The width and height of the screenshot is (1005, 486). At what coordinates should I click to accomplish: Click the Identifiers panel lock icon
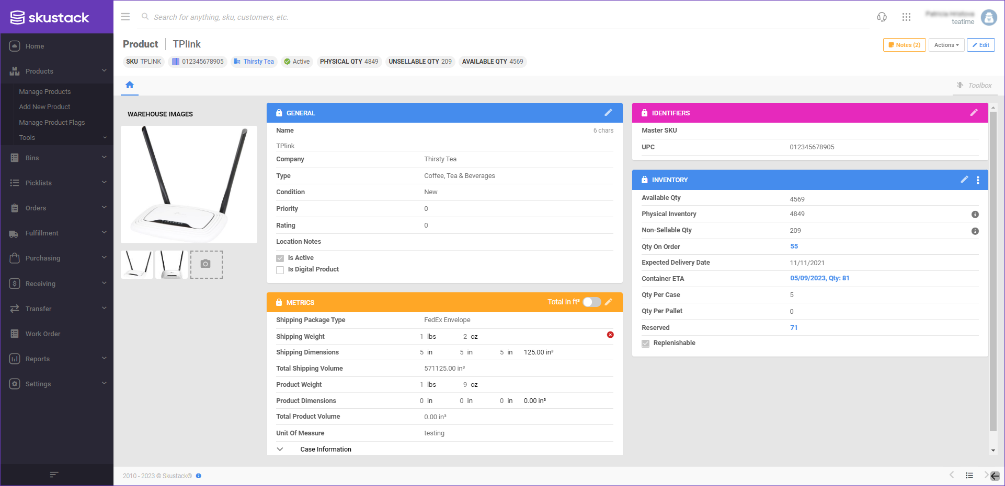point(645,113)
